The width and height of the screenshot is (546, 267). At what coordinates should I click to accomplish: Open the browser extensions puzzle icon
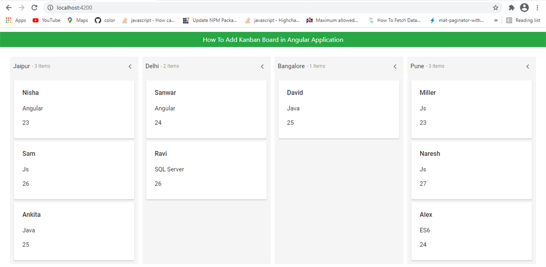511,8
